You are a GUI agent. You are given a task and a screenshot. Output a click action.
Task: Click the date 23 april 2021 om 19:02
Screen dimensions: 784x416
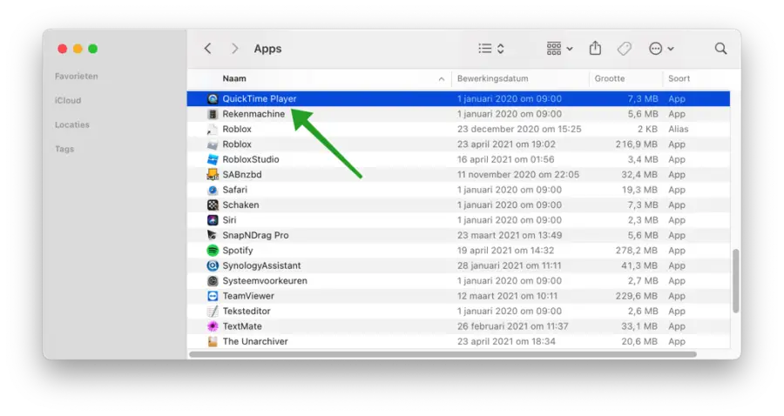506,144
